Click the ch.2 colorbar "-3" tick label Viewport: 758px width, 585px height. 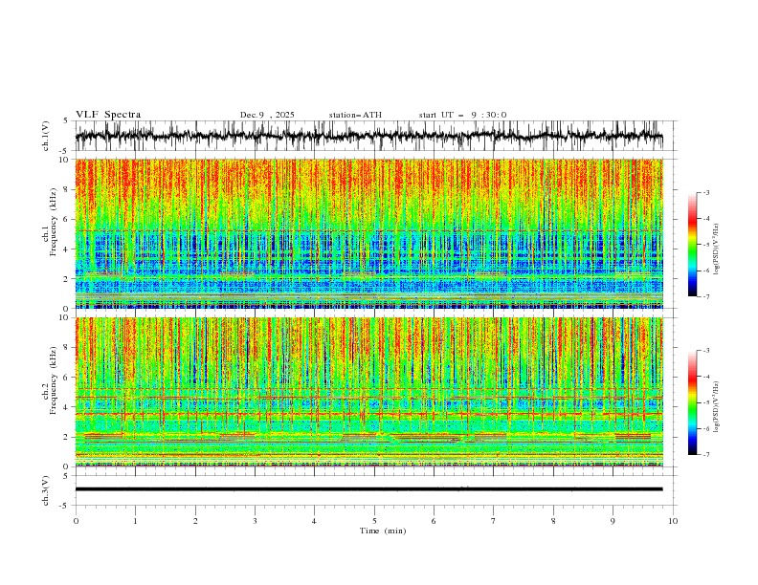(705, 351)
